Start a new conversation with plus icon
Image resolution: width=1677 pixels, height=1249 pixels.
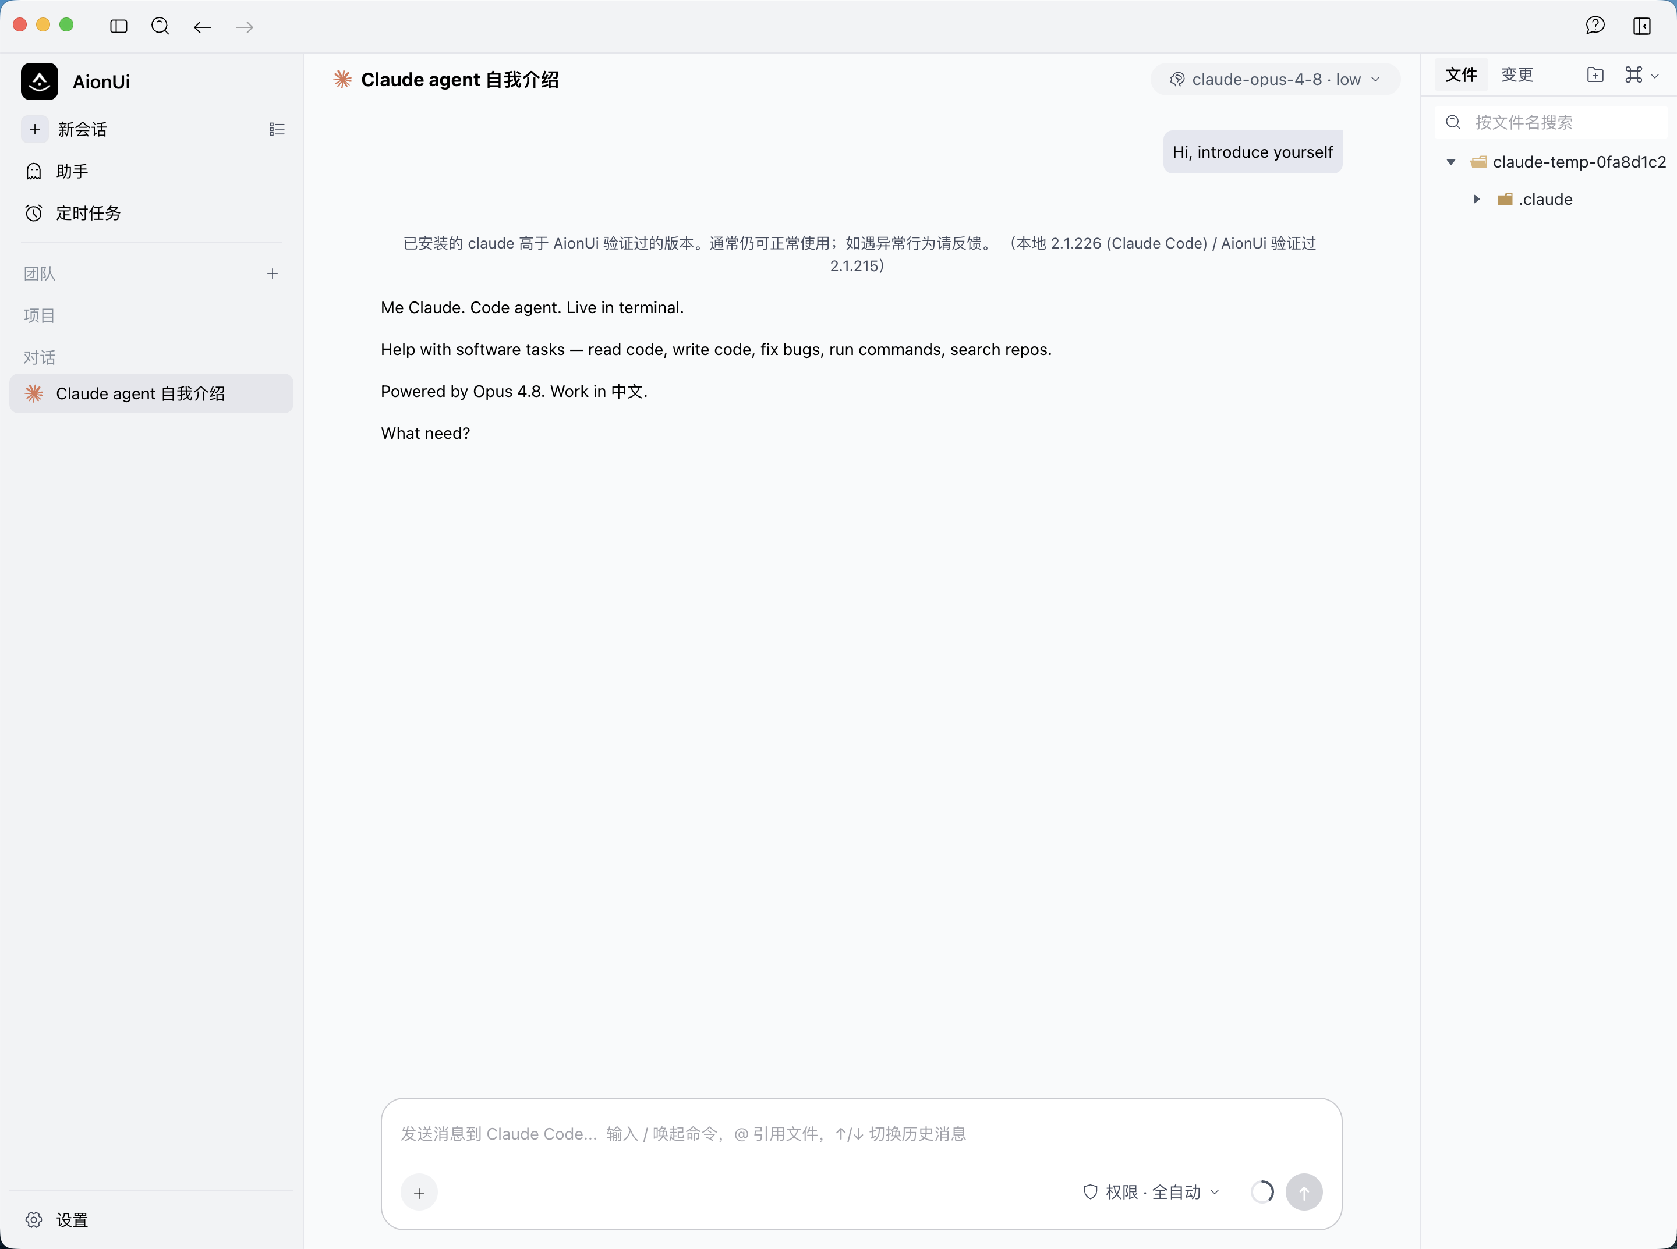[x=35, y=129]
